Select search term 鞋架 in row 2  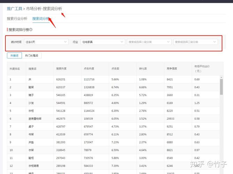click(31, 87)
